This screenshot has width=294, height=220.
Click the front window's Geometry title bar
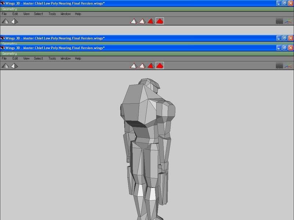(147, 54)
